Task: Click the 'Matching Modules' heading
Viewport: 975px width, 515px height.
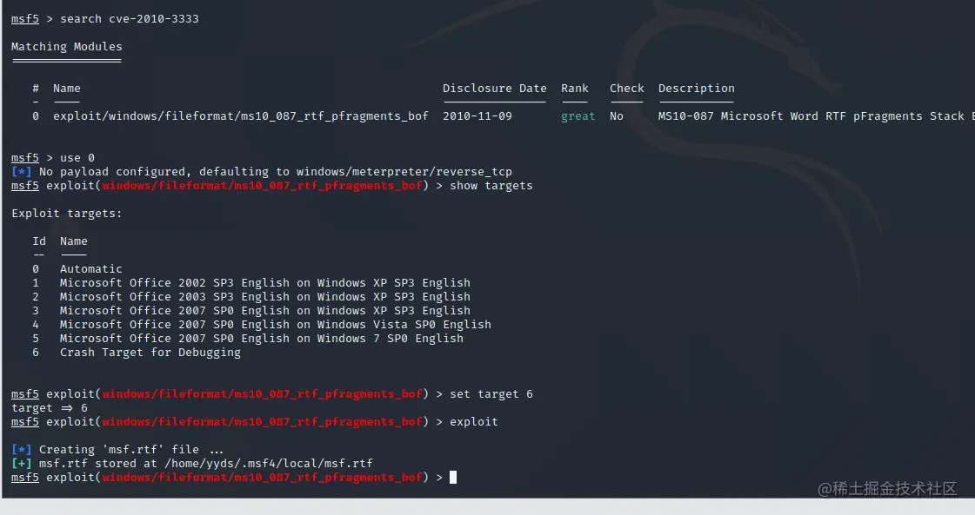Action: tap(66, 47)
